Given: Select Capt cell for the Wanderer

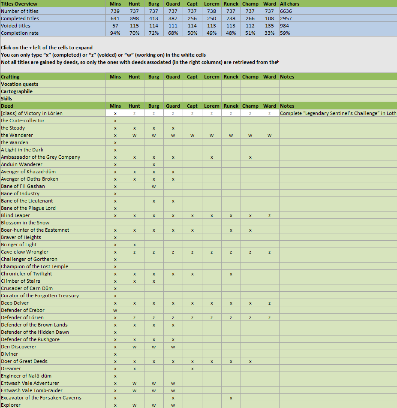Looking at the screenshot, I should (192, 135).
